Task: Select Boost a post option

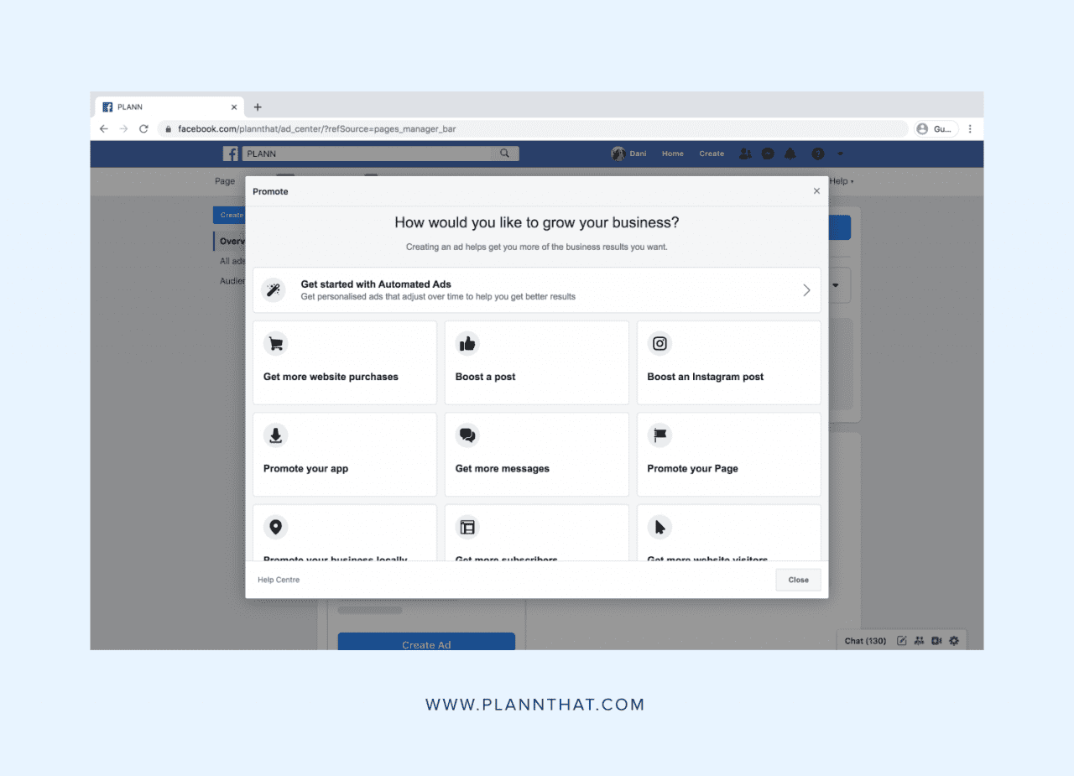Action: point(537,362)
